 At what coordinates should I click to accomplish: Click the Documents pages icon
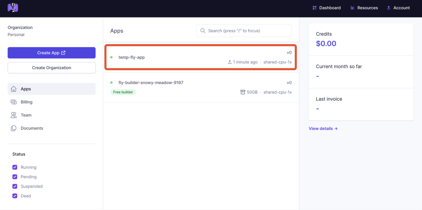click(14, 128)
